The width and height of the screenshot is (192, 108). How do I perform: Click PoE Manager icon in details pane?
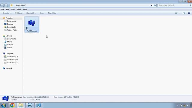point(5,98)
